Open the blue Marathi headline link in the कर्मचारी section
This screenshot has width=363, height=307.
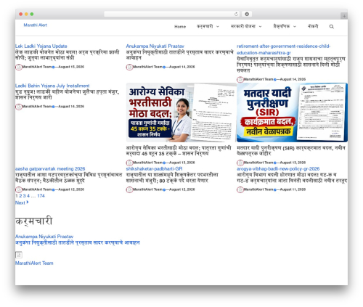click(x=78, y=242)
